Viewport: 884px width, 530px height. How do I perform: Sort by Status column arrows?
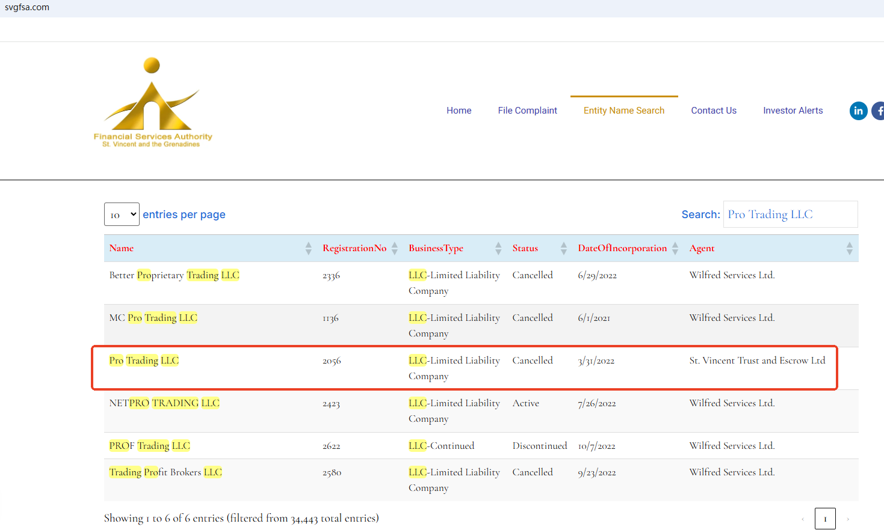[x=564, y=248]
